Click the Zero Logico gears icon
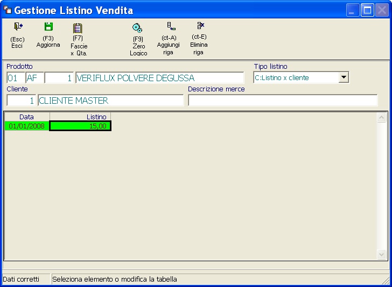The height and width of the screenshot is (287, 392). click(x=137, y=28)
